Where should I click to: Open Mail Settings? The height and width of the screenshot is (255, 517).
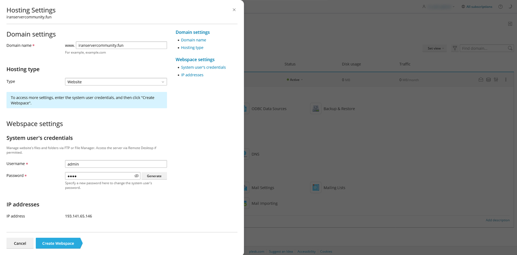click(263, 187)
